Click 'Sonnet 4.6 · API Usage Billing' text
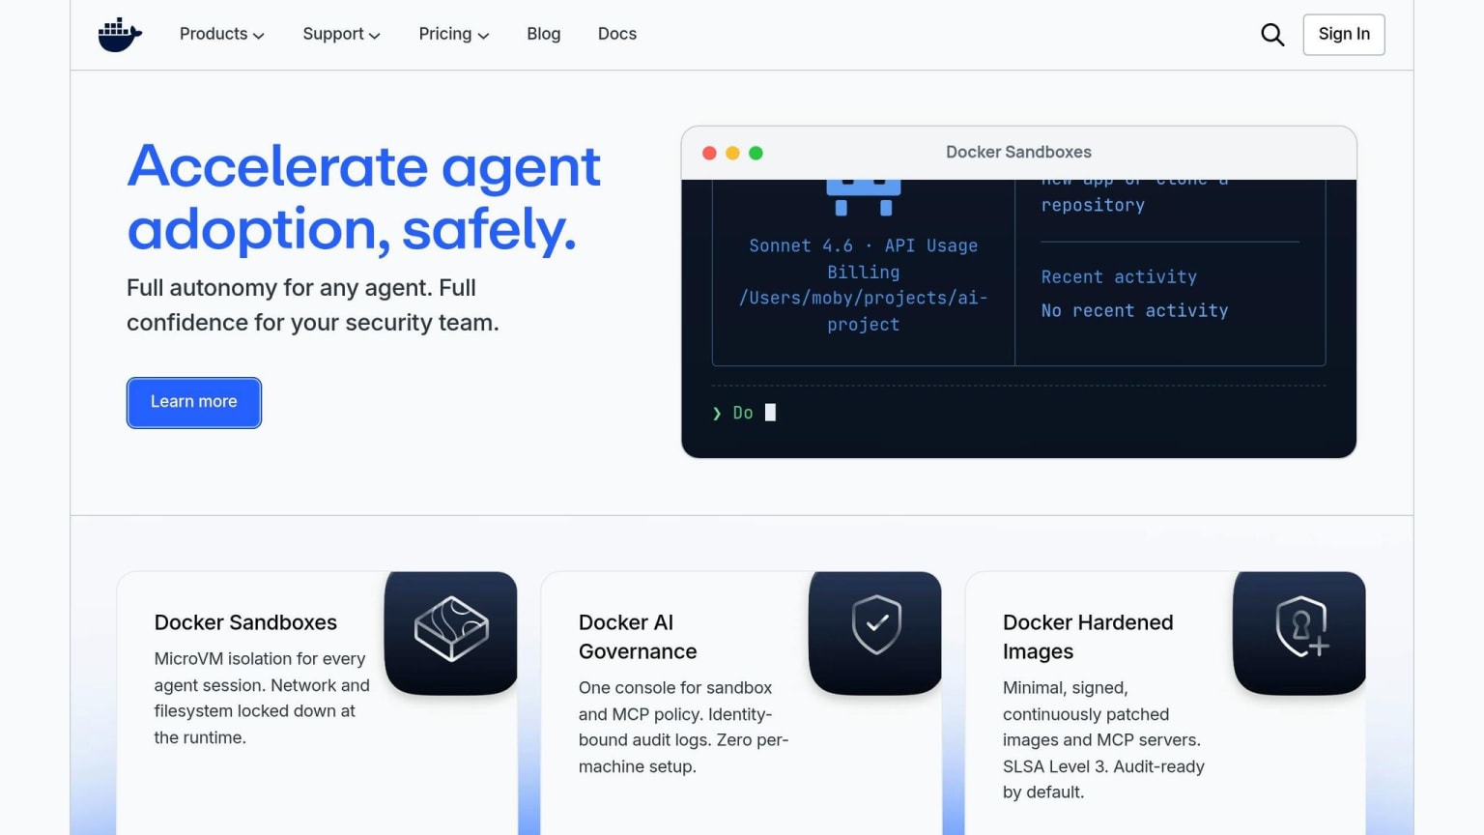The width and height of the screenshot is (1484, 835). coord(864,259)
